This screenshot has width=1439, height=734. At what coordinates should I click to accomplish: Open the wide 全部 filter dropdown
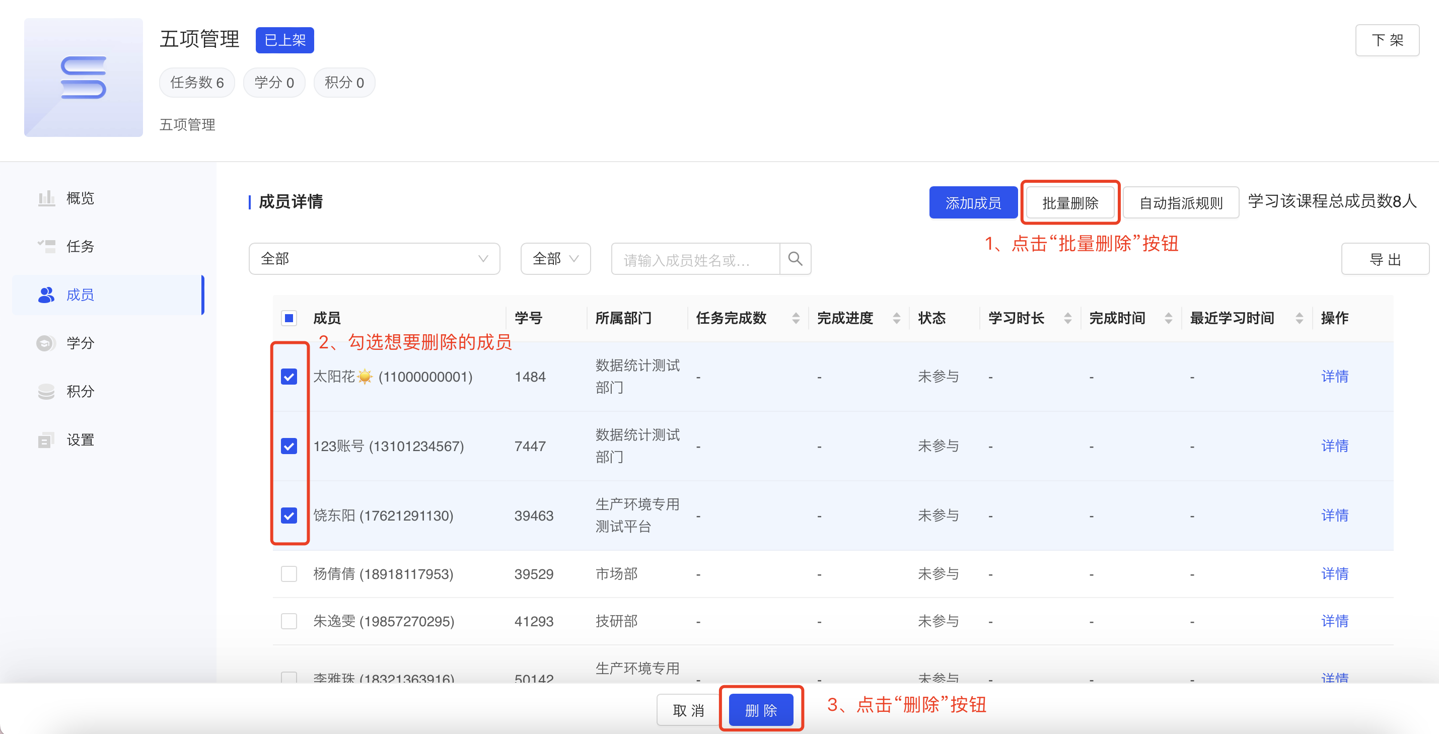(x=374, y=259)
